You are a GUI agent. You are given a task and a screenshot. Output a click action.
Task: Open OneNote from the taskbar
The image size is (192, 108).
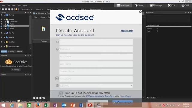coord(55,105)
